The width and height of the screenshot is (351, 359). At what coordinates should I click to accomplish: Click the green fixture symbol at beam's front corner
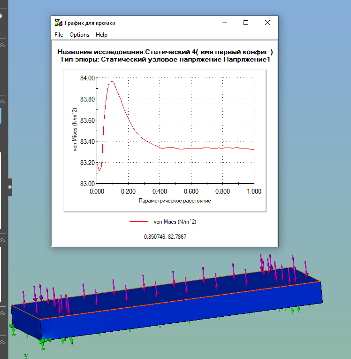tap(43, 343)
